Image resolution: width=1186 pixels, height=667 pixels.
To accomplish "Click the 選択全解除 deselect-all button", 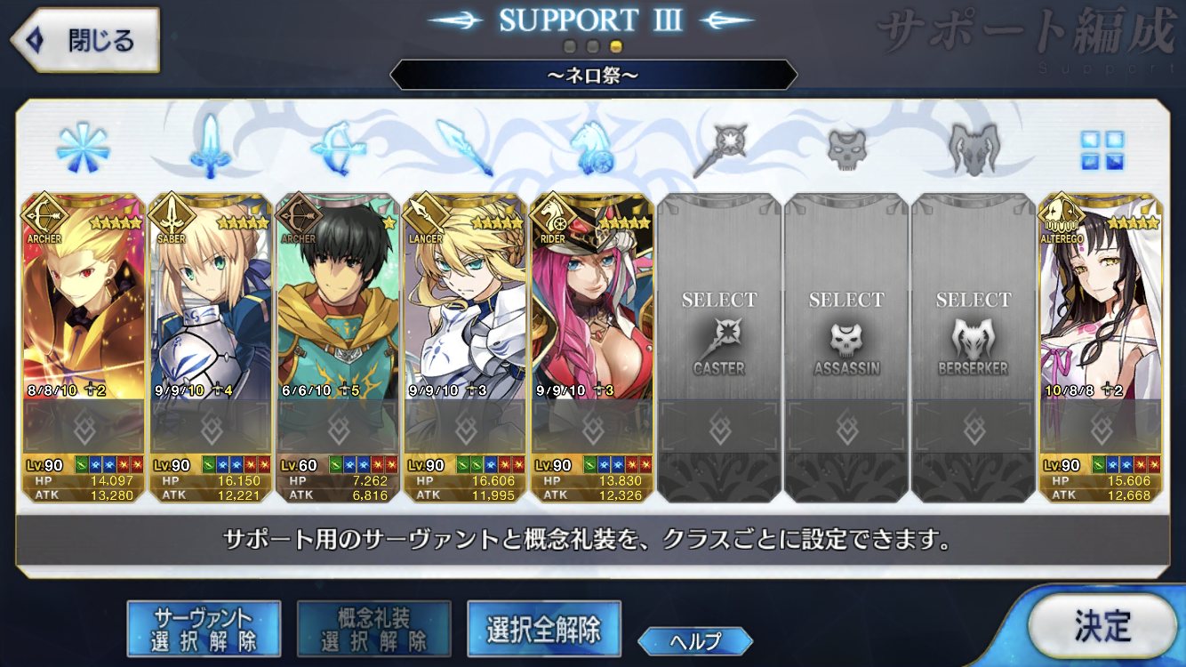I will (x=543, y=630).
